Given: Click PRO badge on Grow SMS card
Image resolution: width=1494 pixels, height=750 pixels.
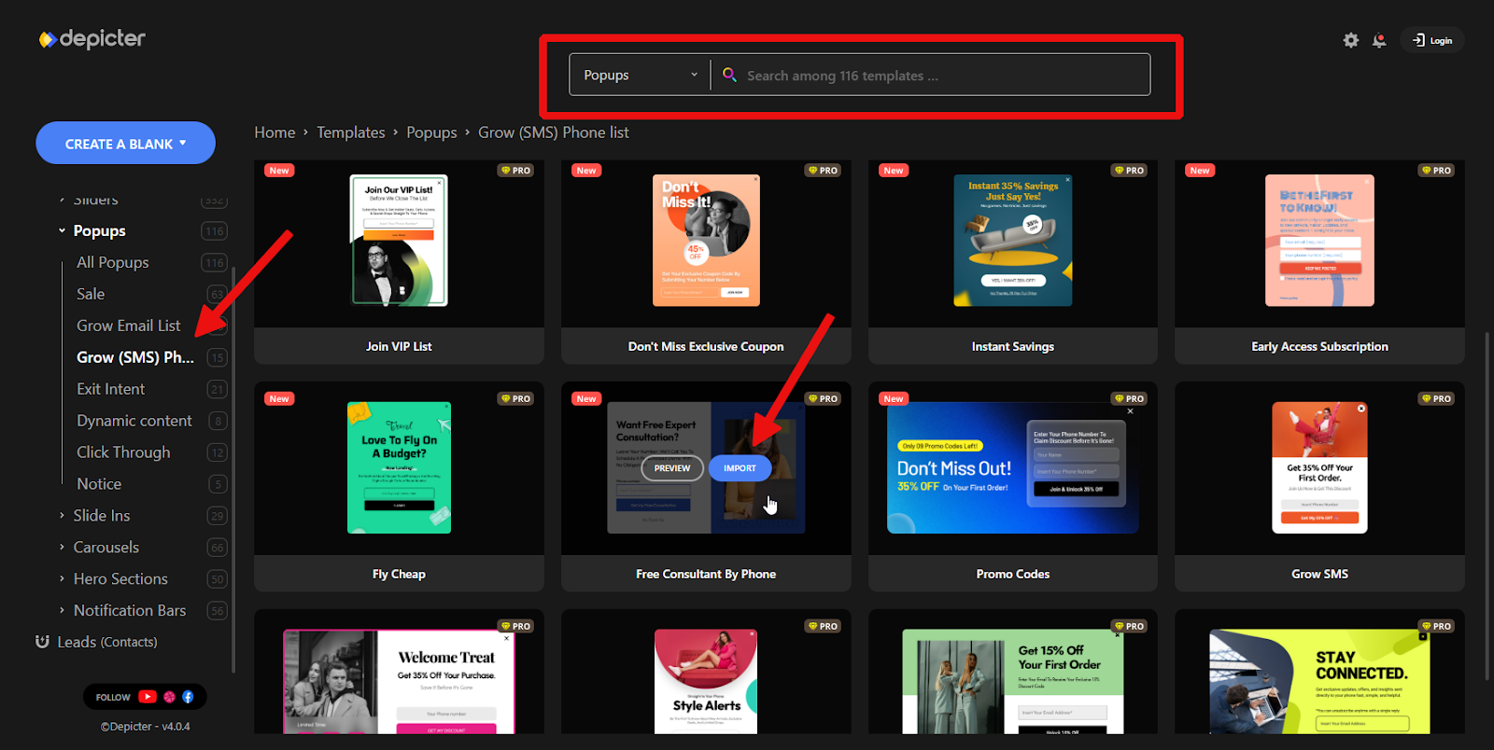Looking at the screenshot, I should pos(1436,398).
